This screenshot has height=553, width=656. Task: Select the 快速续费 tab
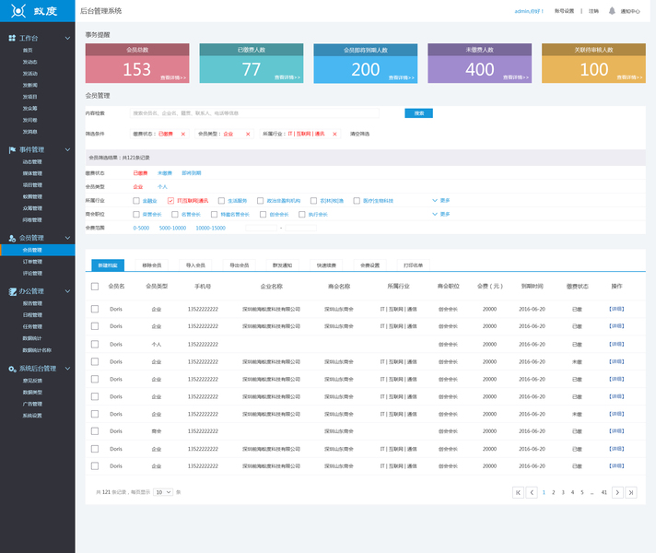(326, 265)
